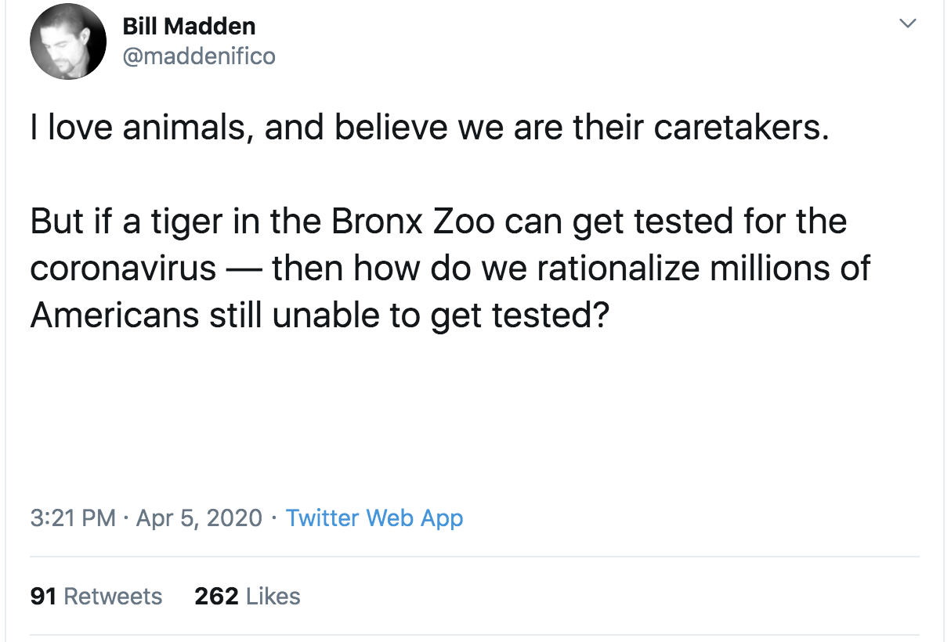This screenshot has height=642, width=951.
Task: Click the word 'coronavirus' in the tweet
Action: pyautogui.click(x=123, y=269)
